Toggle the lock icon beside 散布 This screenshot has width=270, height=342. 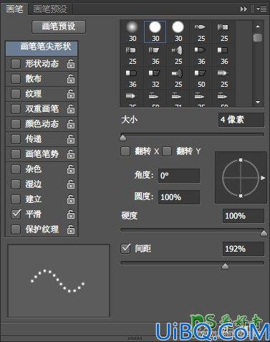[x=71, y=79]
